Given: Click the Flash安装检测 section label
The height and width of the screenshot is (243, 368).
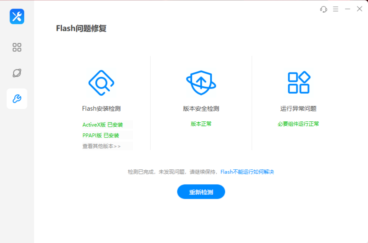Looking at the screenshot, I should (x=101, y=108).
